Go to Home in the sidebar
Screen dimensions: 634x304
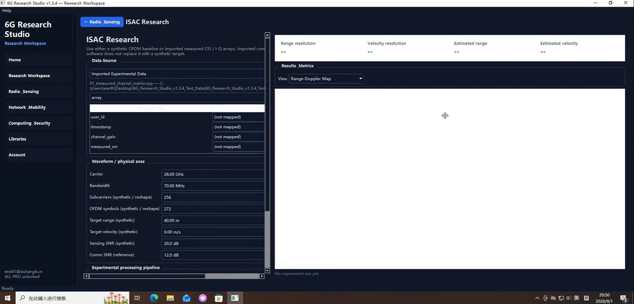click(38, 60)
